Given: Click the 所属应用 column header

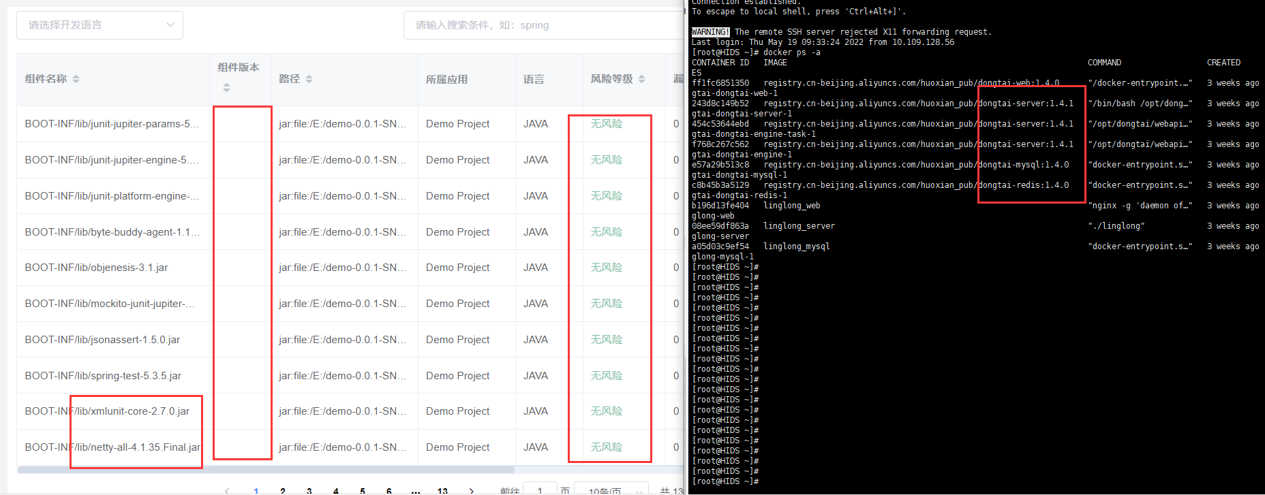Looking at the screenshot, I should click(x=446, y=80).
